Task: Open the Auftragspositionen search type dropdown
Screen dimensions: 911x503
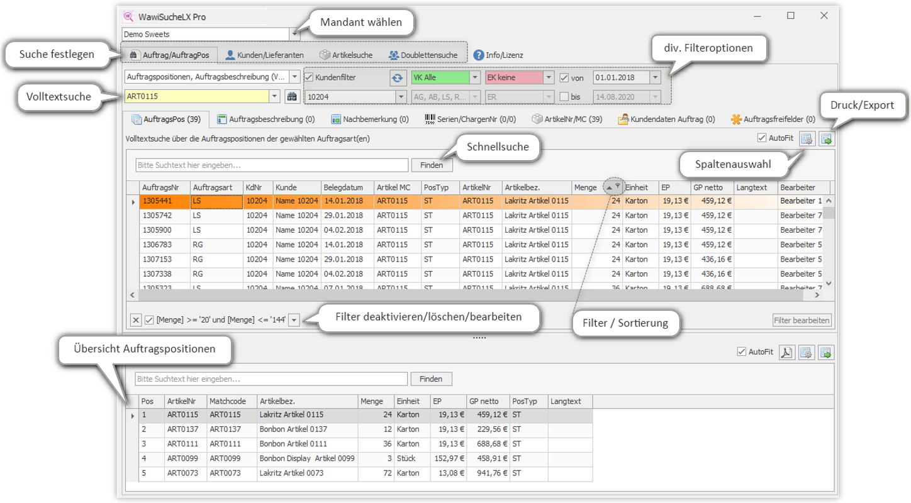Action: pyautogui.click(x=295, y=77)
